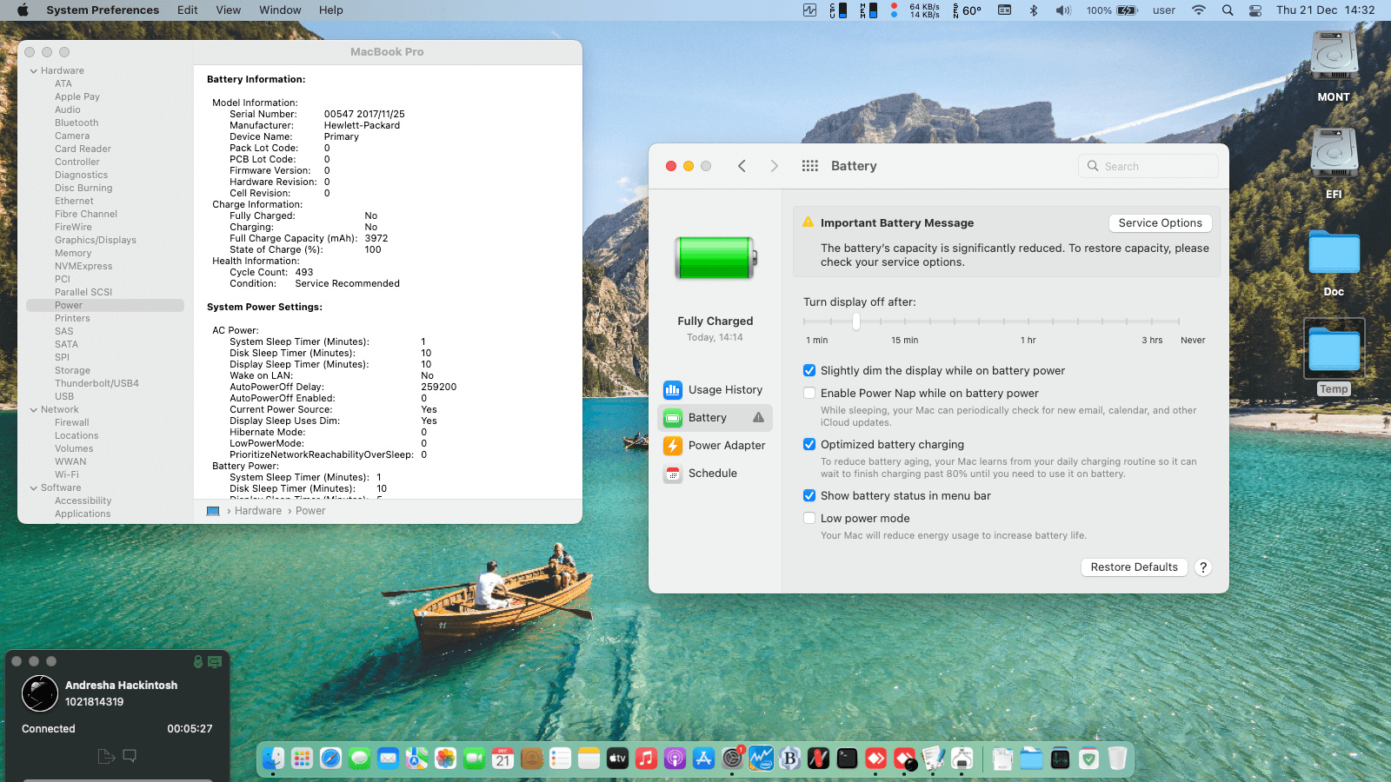The height and width of the screenshot is (782, 1391).
Task: Open the help question mark button
Action: [x=1203, y=567]
